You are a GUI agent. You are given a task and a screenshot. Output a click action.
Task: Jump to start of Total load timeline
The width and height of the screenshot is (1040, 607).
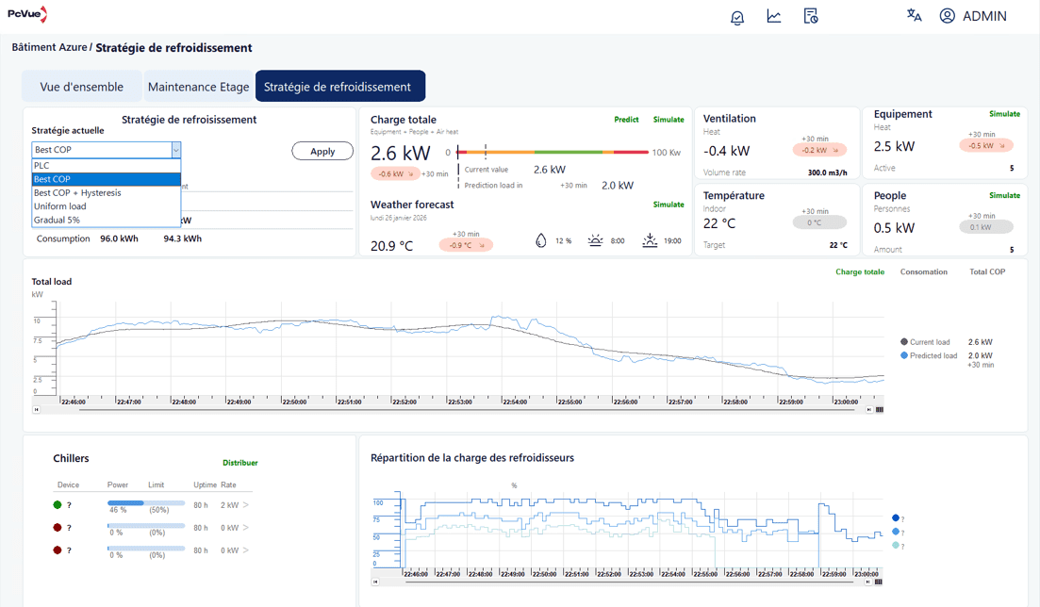(x=37, y=410)
